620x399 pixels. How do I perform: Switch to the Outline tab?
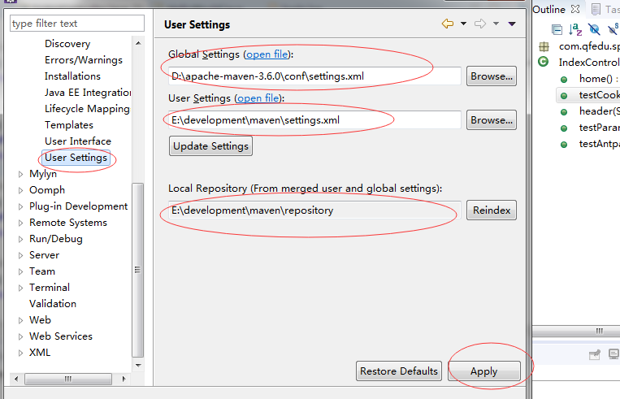(549, 9)
